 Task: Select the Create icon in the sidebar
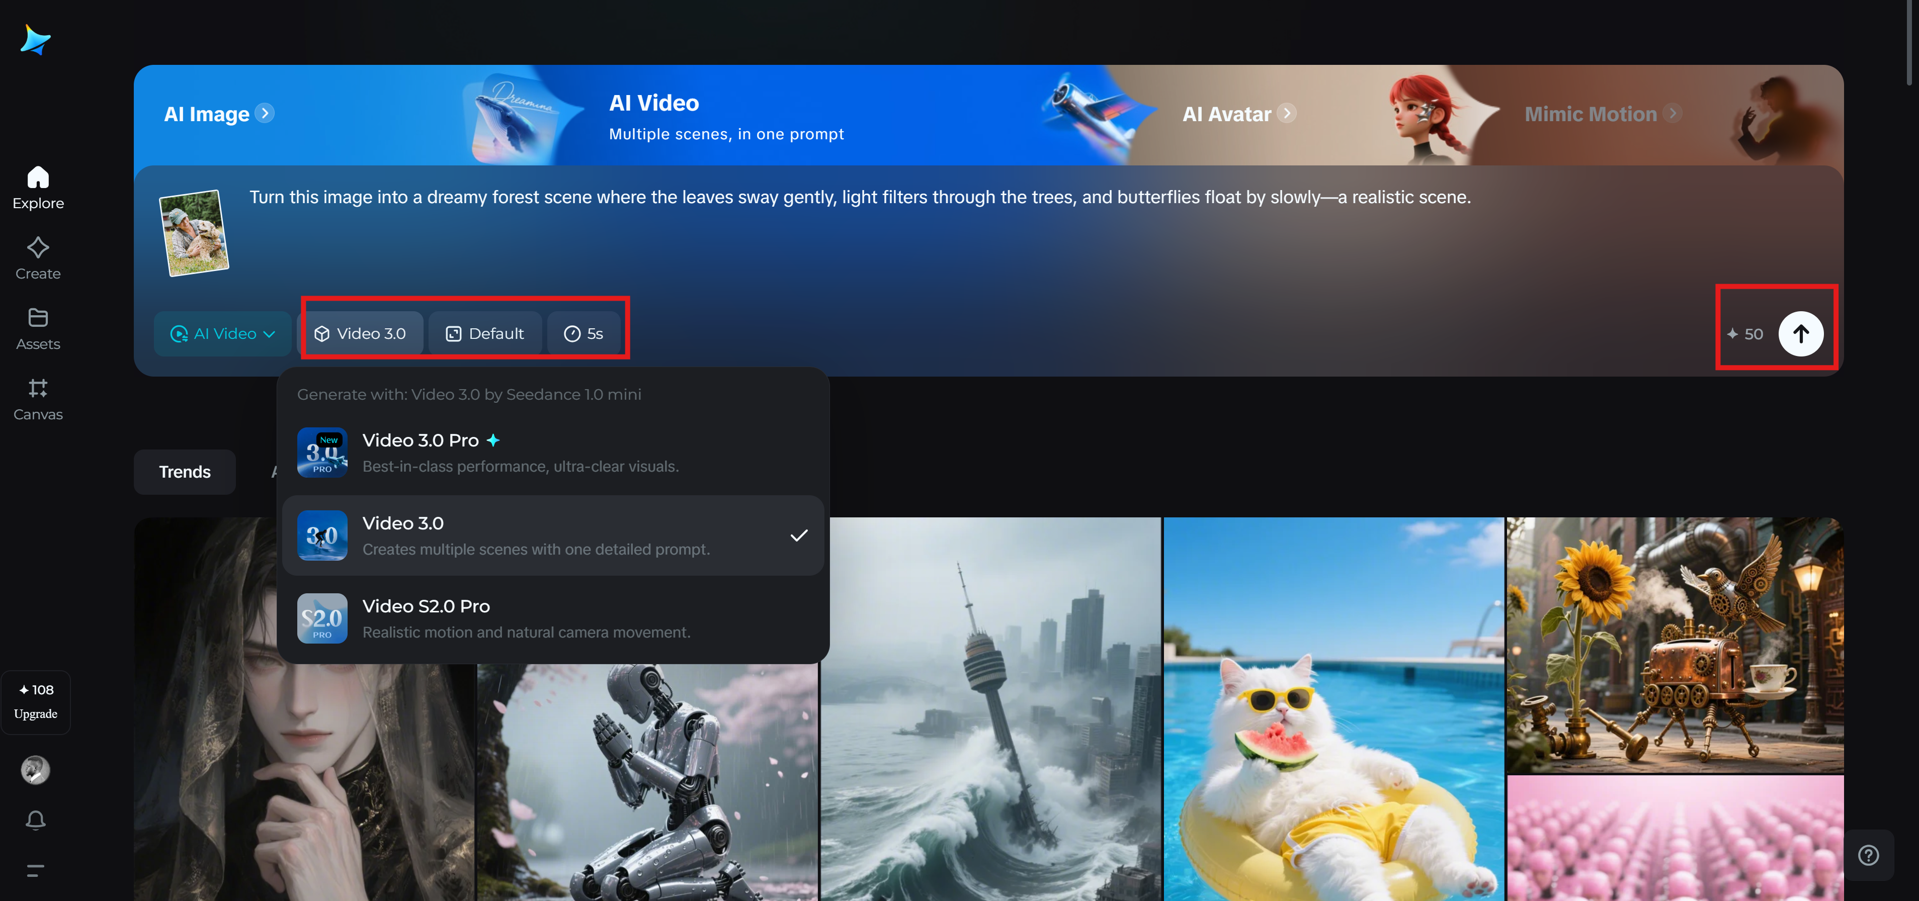37,257
